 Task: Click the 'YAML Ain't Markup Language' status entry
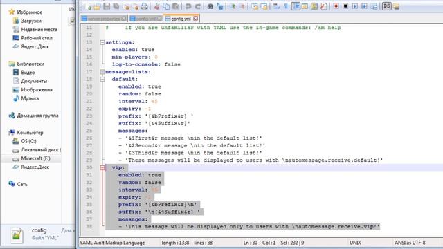click(x=112, y=243)
